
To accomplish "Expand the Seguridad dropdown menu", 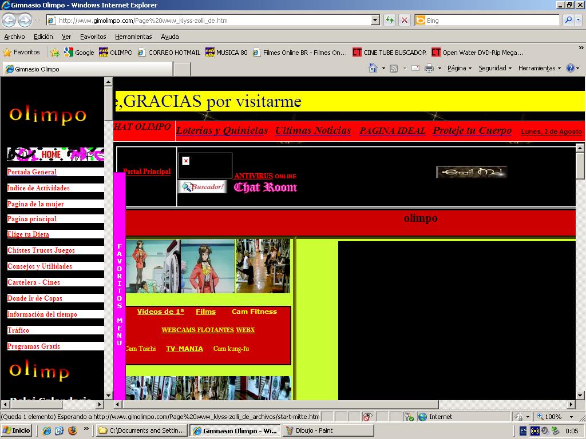I will (496, 68).
